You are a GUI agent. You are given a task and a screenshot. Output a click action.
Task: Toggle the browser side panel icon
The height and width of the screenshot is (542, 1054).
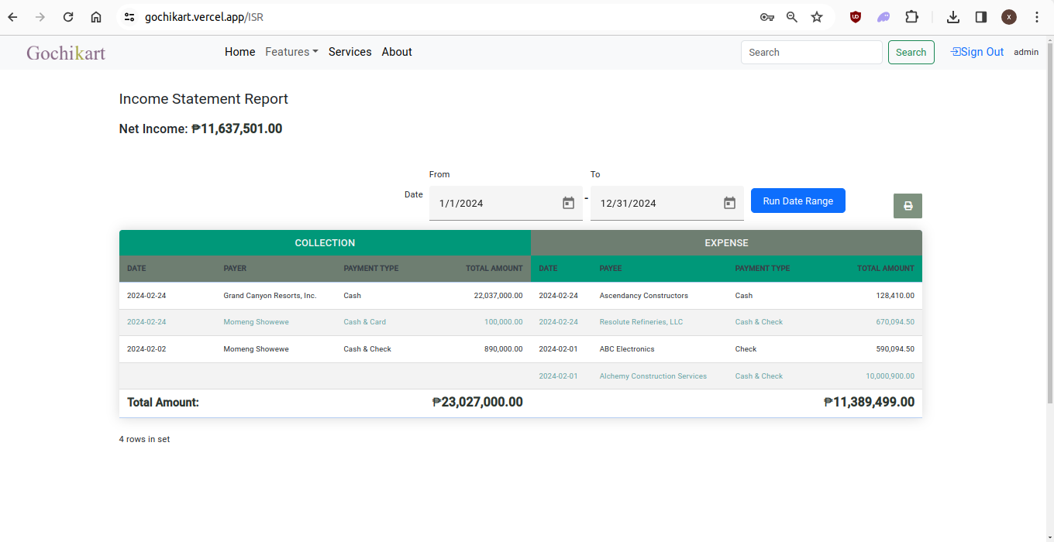click(981, 17)
